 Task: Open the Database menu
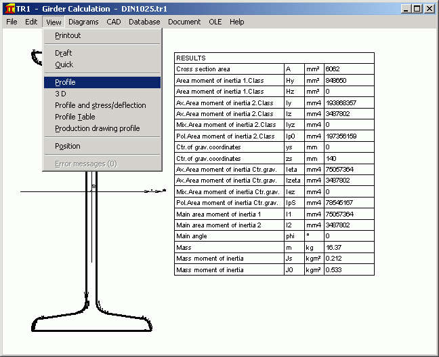pyautogui.click(x=144, y=22)
